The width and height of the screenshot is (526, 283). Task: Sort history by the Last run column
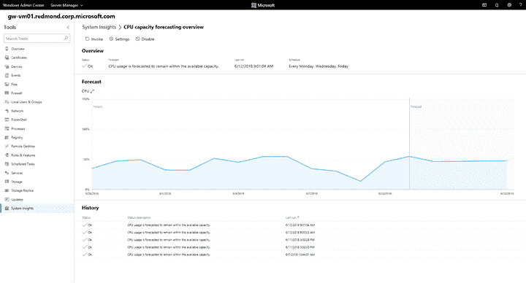coord(292,217)
